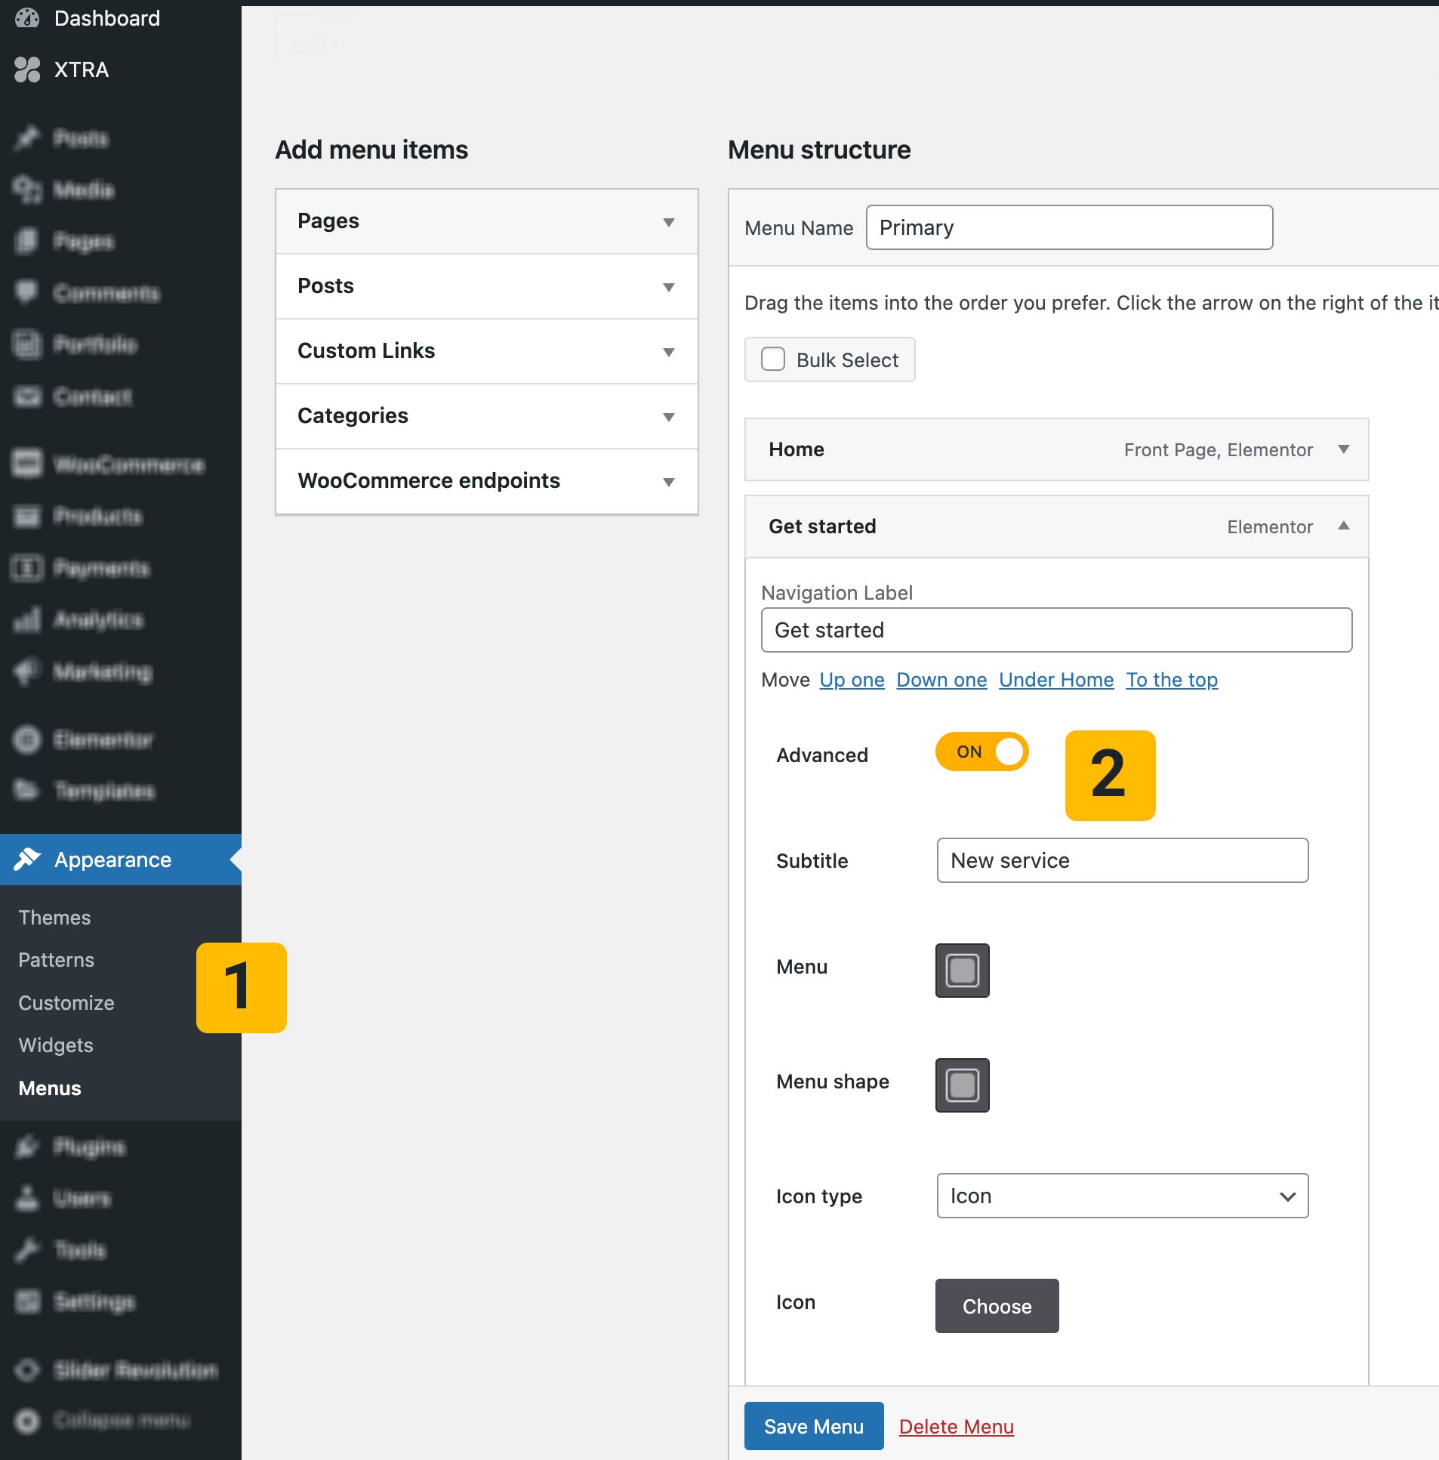Image resolution: width=1439 pixels, height=1460 pixels.
Task: Check the Bulk Select checkbox
Action: pos(773,360)
